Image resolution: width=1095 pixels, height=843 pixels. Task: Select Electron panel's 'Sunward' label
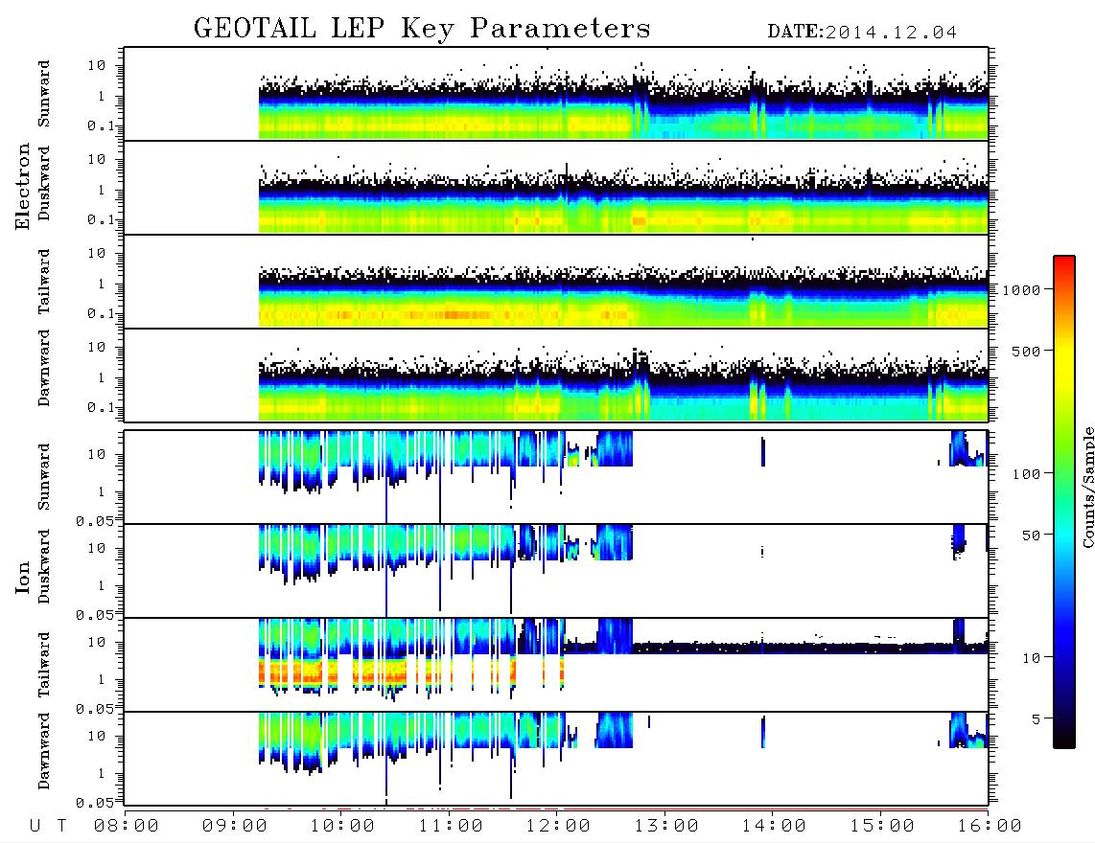(44, 94)
